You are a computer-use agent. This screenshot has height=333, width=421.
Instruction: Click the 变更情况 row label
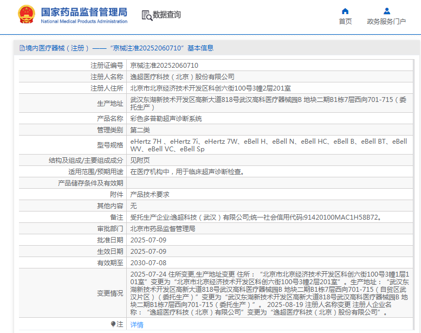tap(110, 293)
